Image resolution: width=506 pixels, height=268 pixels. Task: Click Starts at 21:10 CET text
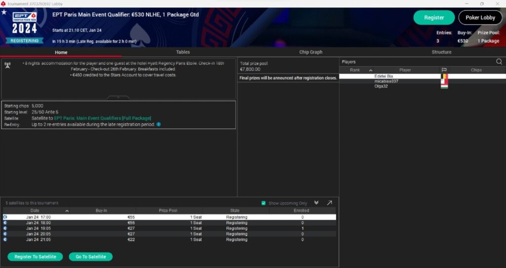pyautogui.click(x=77, y=30)
